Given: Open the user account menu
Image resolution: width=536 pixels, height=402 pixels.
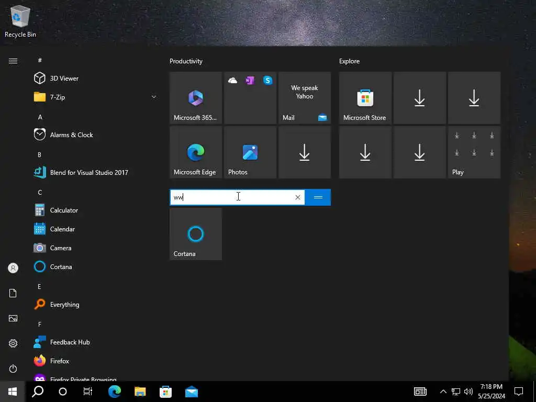Looking at the screenshot, I should 13,268.
